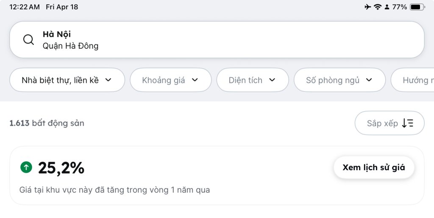Click the green upward arrow price icon

coord(26,167)
